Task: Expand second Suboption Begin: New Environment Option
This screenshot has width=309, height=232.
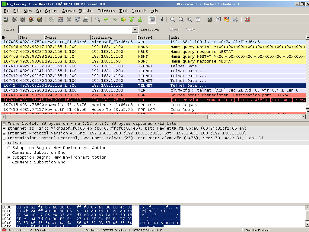Action: [9, 157]
